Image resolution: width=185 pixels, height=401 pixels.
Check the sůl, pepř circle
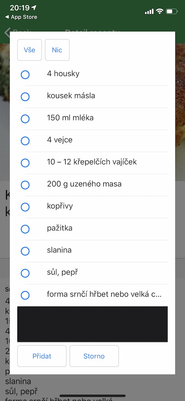pyautogui.click(x=25, y=273)
